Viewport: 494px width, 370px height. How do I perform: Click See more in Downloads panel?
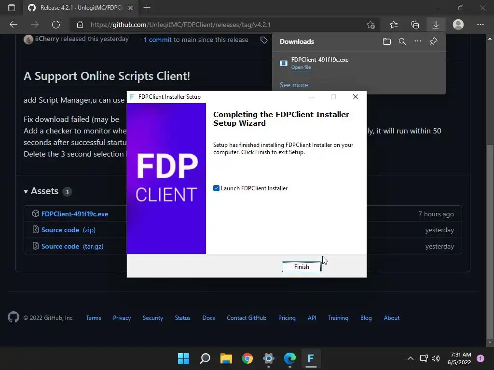click(x=294, y=85)
